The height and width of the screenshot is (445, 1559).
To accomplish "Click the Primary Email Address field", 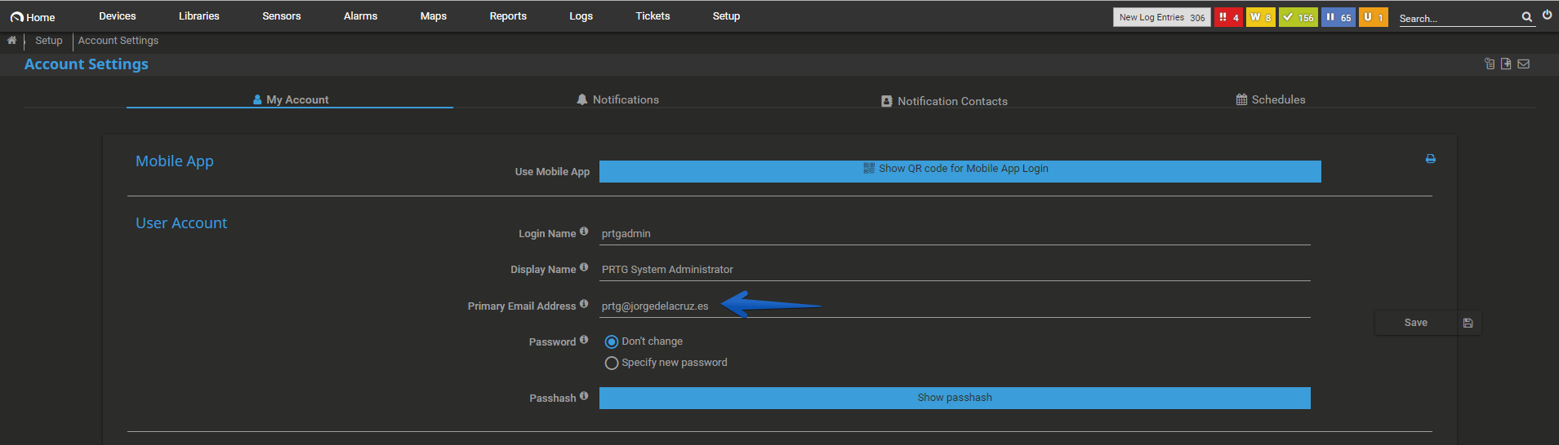I will [x=955, y=306].
